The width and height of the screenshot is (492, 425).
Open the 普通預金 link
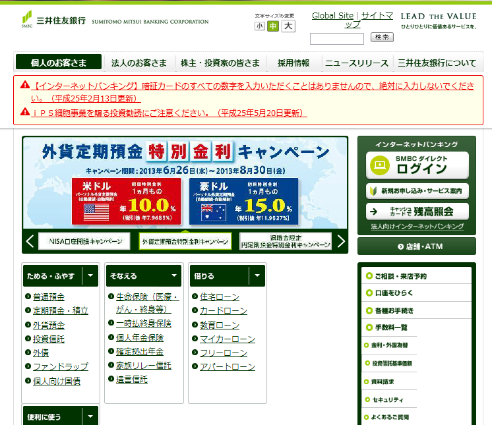[x=49, y=297]
